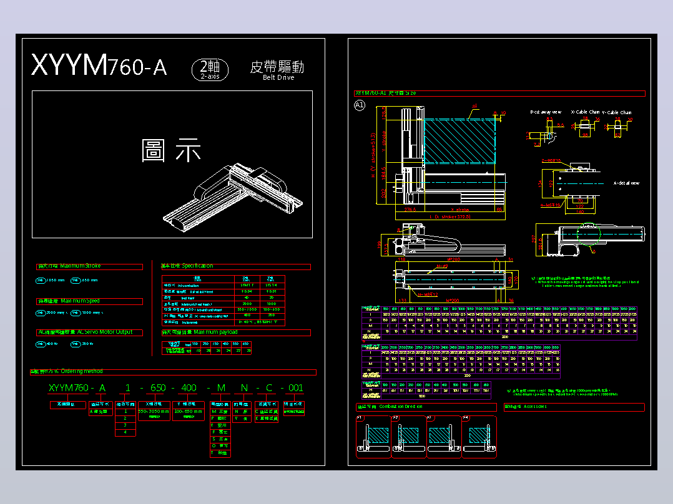This screenshot has width=673, height=504.
Task: Click the B-cut away view label
Action: point(546,112)
